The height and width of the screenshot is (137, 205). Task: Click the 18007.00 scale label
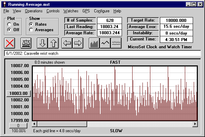(x=20, y=65)
